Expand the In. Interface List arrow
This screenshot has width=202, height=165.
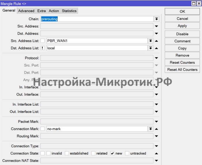tap(156, 105)
